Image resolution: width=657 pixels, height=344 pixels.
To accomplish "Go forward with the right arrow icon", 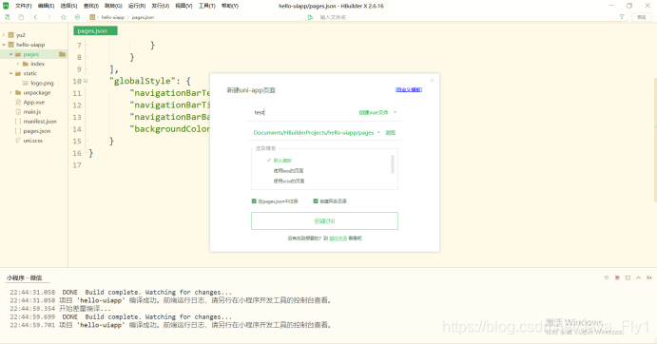I will point(49,17).
